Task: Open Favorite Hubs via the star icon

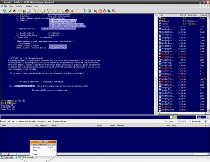Action: [20, 11]
